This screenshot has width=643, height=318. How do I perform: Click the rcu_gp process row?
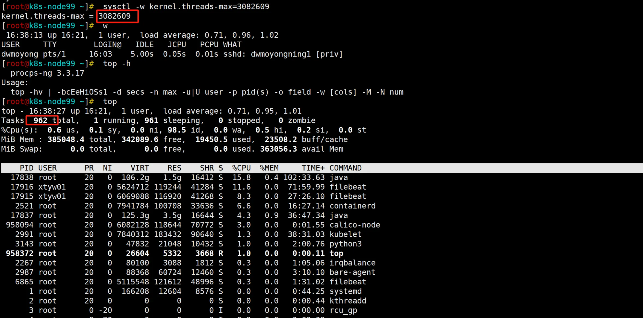pos(343,310)
